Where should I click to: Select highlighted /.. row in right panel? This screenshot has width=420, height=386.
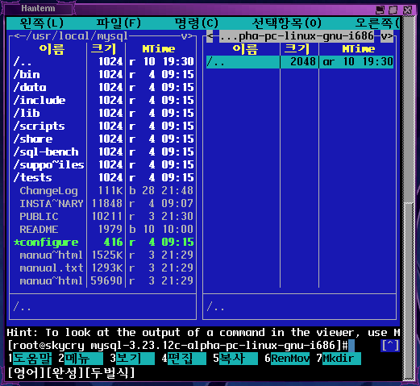(300, 62)
